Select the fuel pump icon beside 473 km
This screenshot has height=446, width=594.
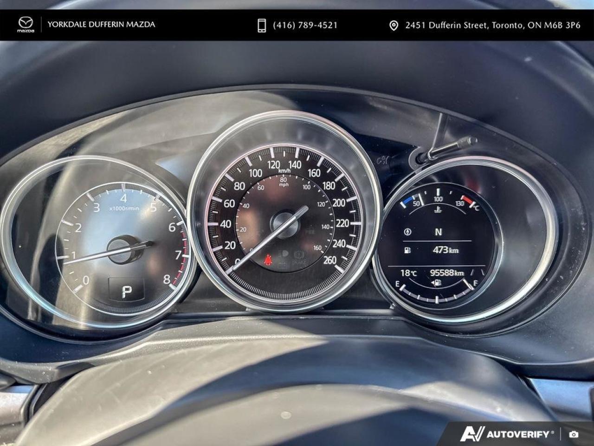tap(407, 250)
